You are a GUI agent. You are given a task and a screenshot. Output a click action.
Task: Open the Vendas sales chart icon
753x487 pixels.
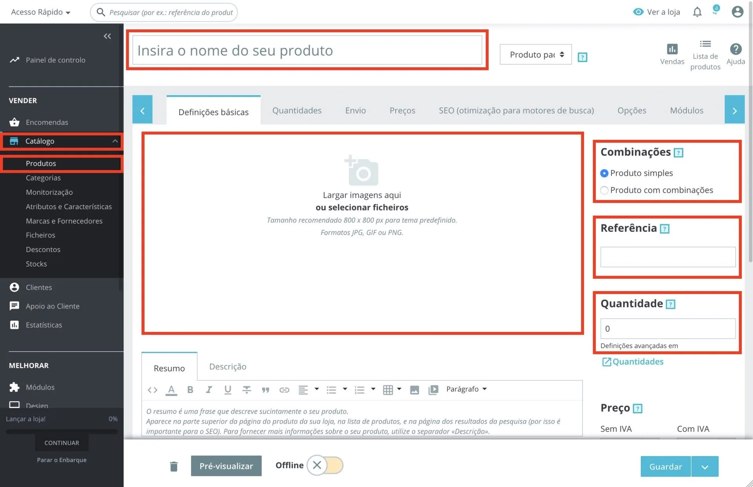click(x=672, y=49)
